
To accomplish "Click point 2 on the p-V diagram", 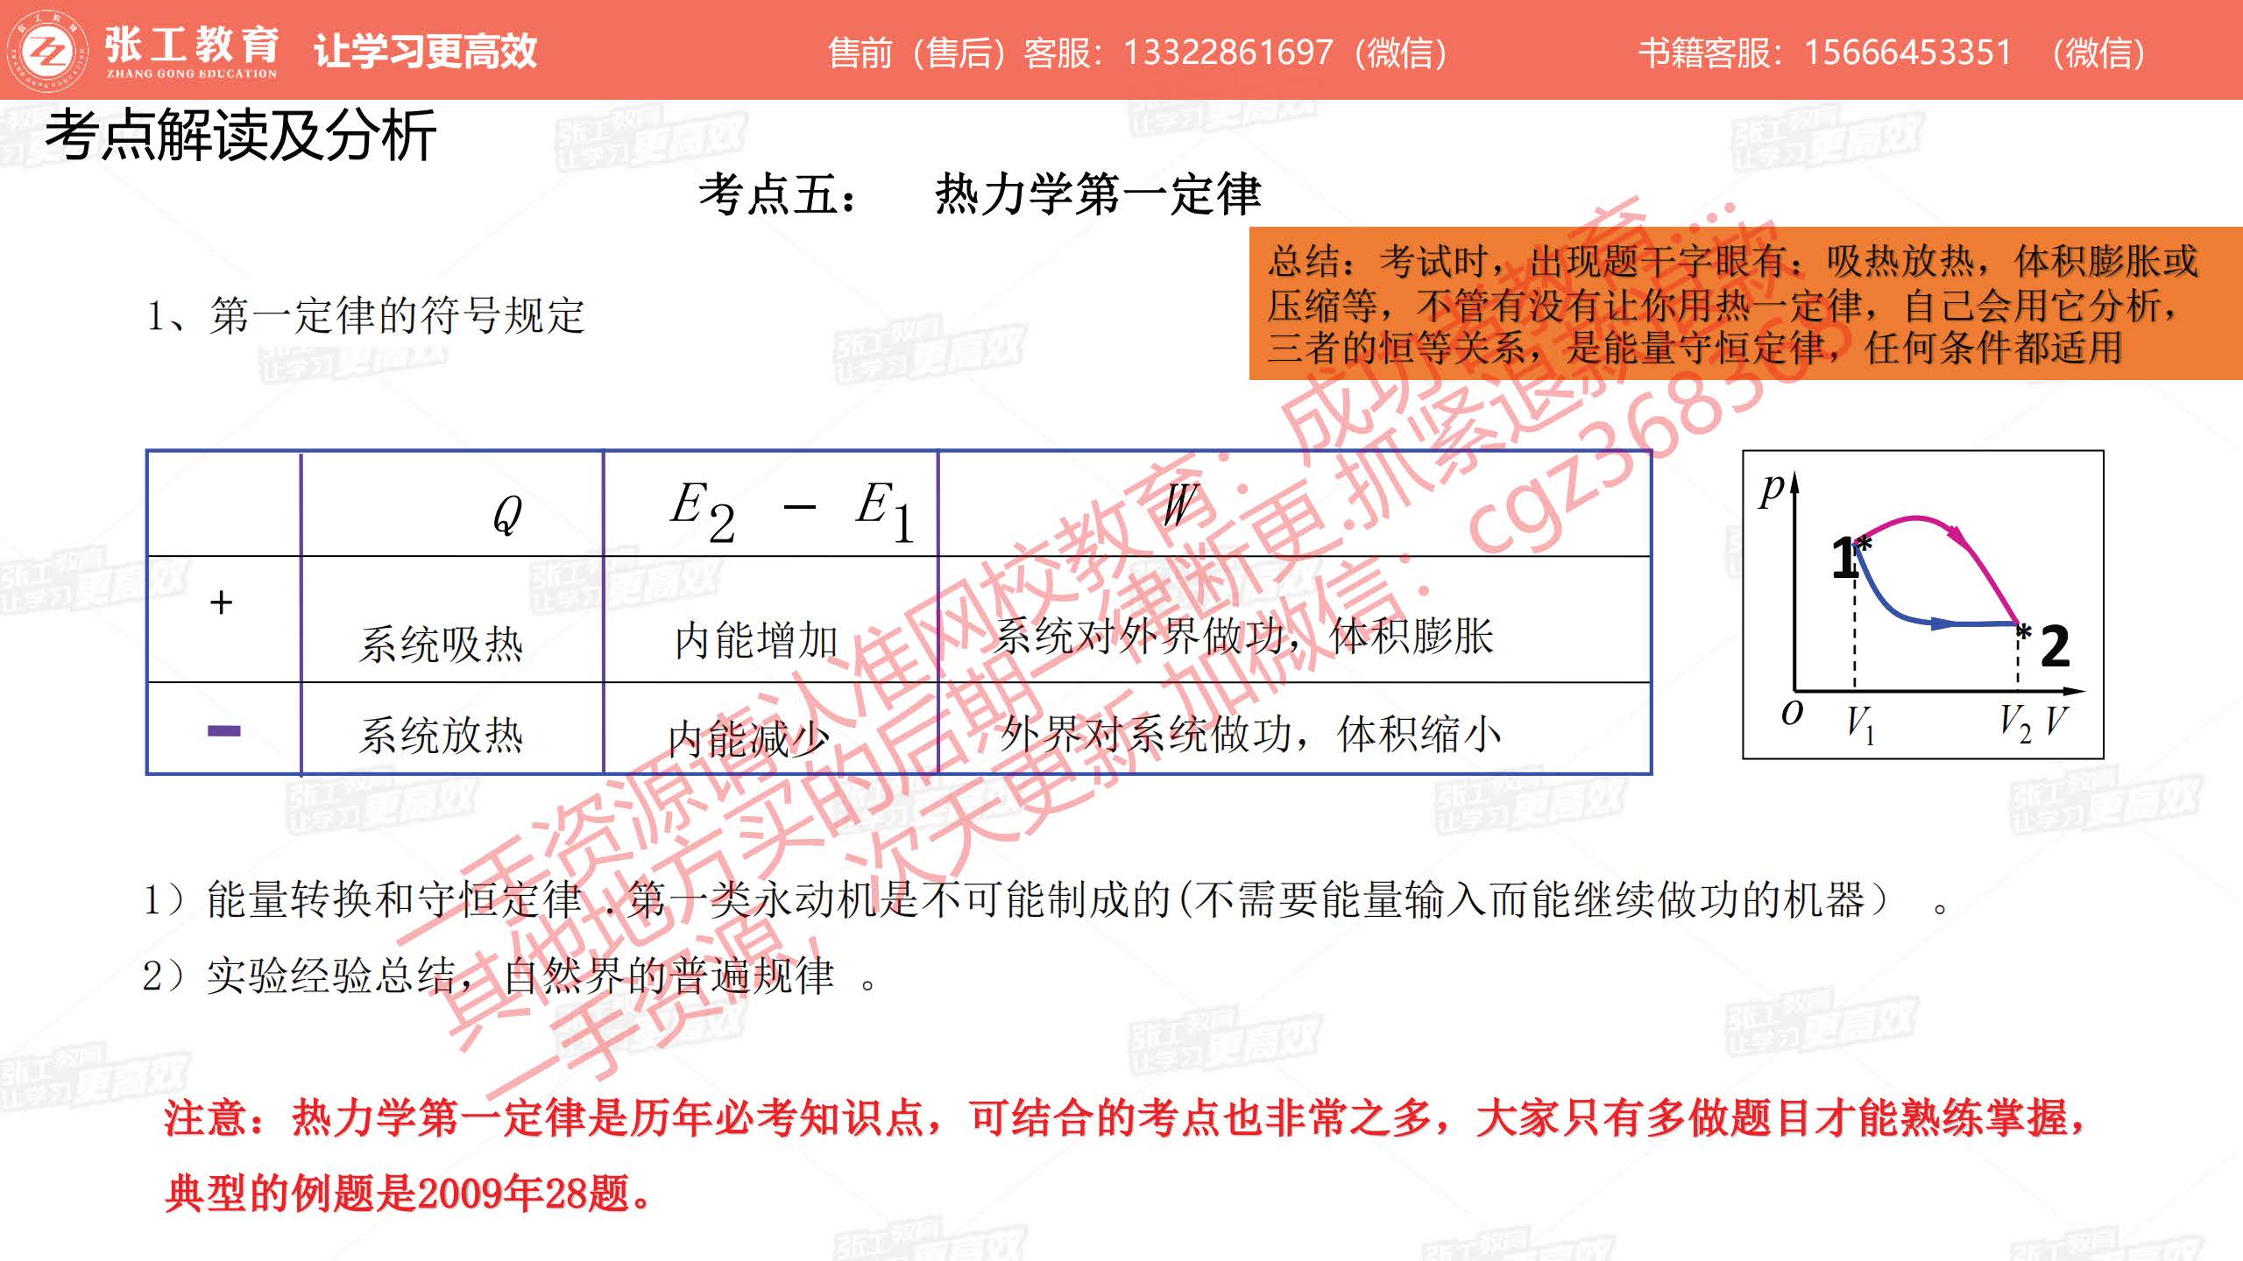I will tap(2054, 646).
